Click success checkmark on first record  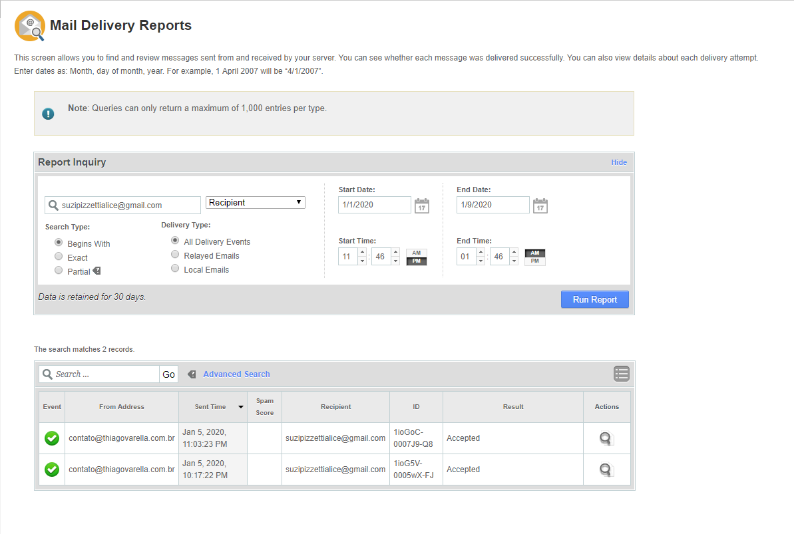coord(52,438)
